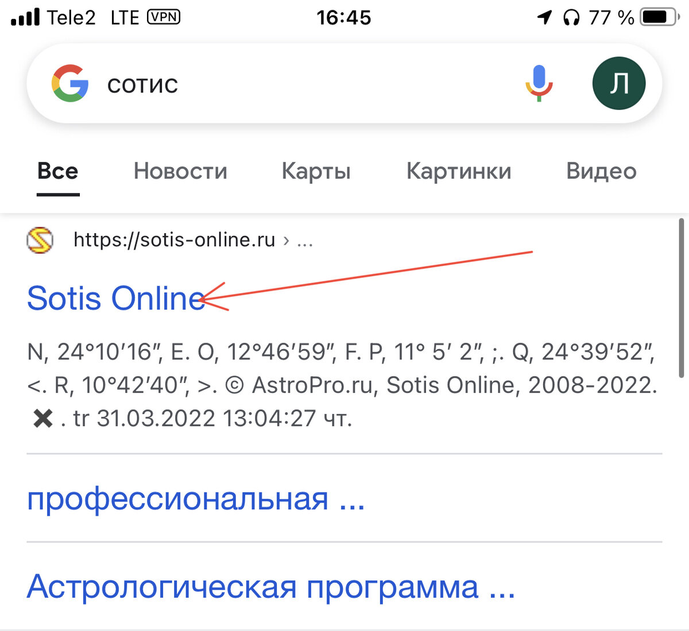Click the Sotis Online site favicon
689x631 pixels.
point(38,240)
